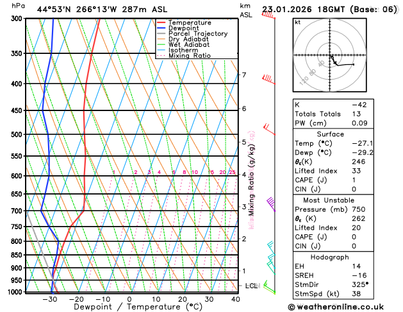Click the Most Unstable theta-e value '262'
The height and width of the screenshot is (312, 403).
pyautogui.click(x=359, y=218)
